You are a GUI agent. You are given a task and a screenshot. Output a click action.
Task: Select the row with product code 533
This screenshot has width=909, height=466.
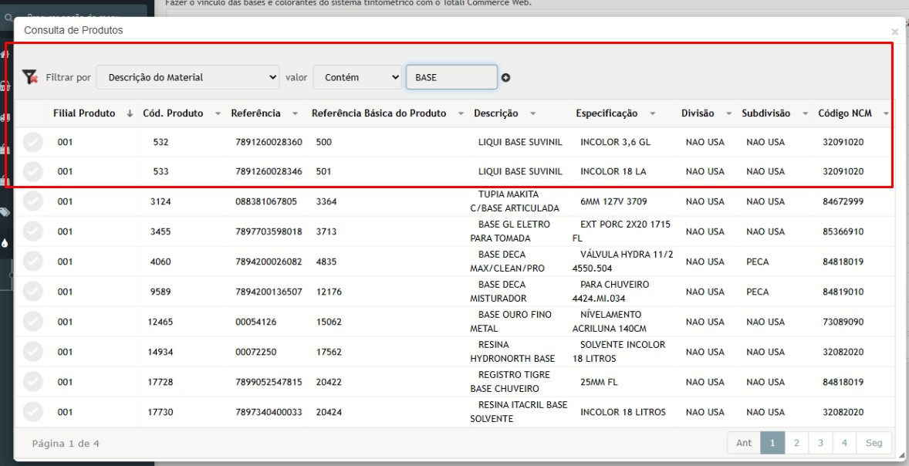point(33,171)
